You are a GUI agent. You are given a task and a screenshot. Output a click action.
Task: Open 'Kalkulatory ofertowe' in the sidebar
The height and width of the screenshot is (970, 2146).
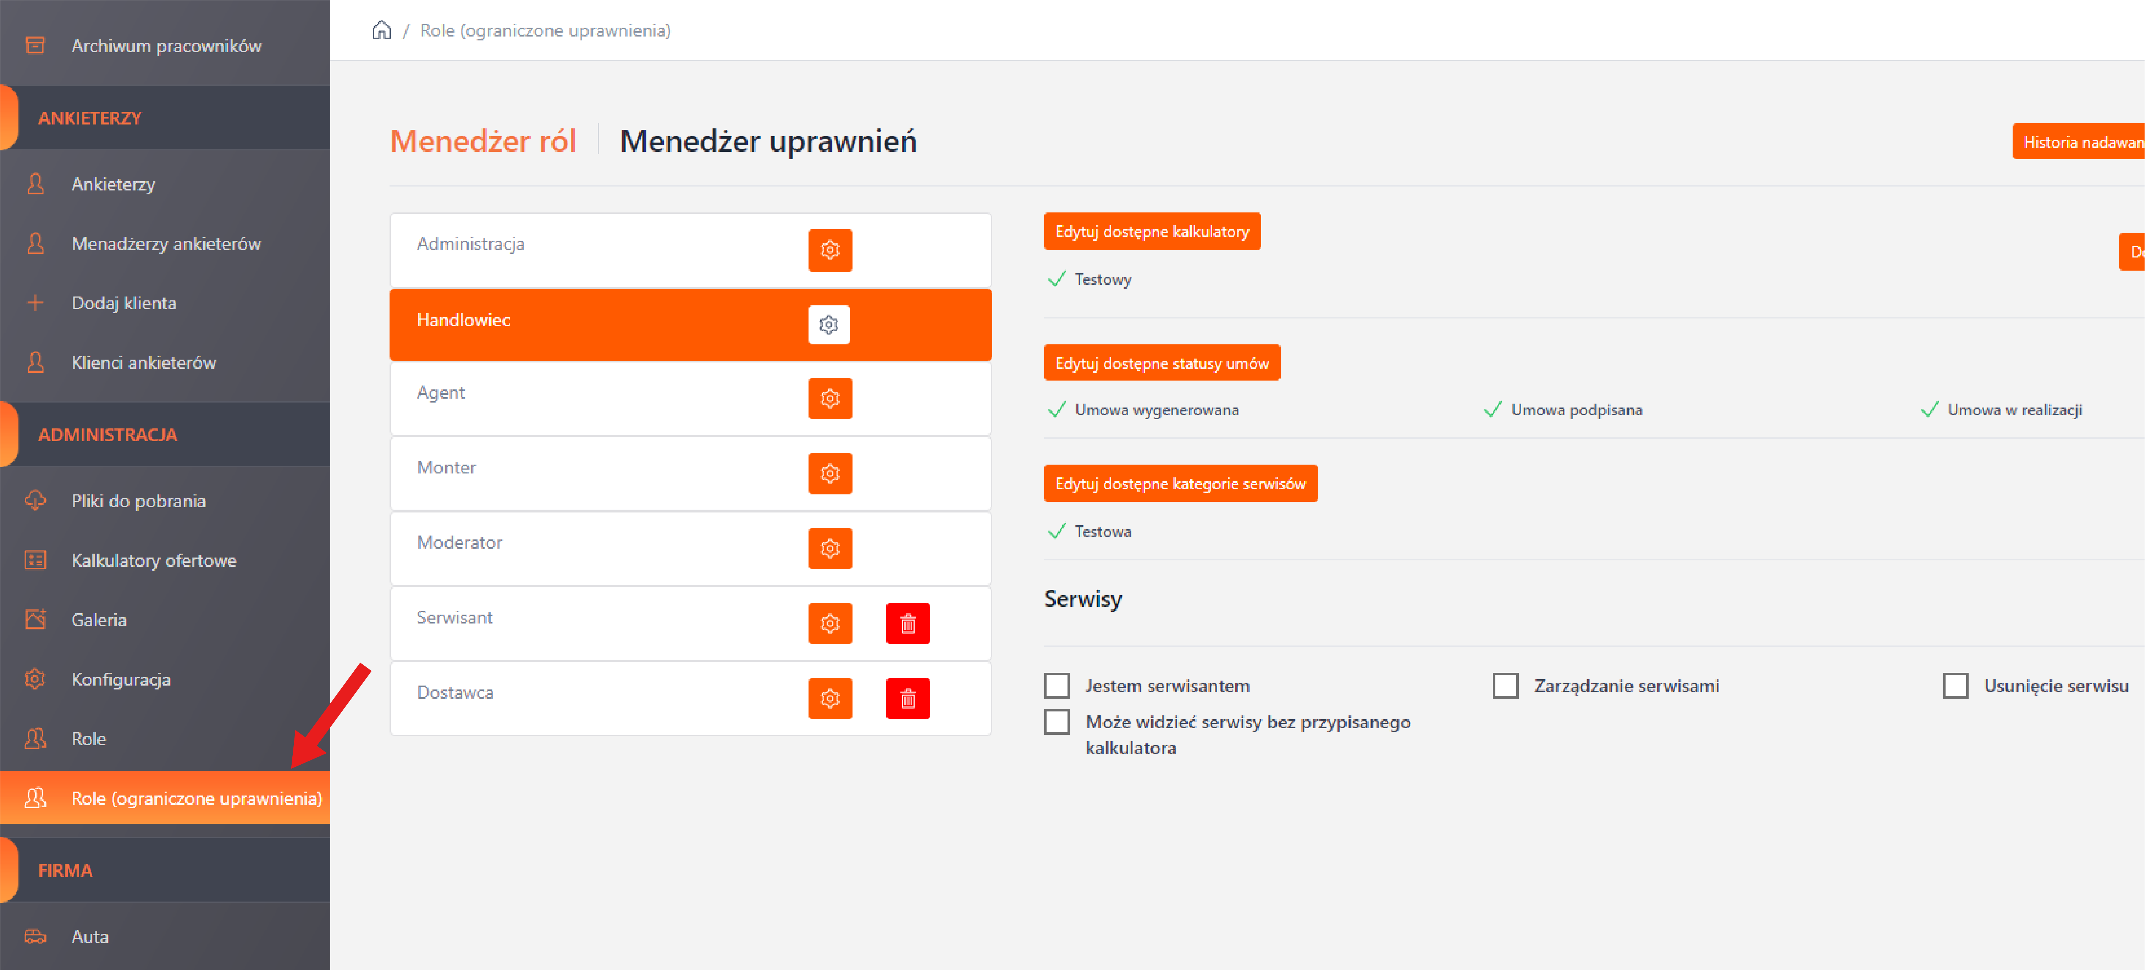coord(153,560)
